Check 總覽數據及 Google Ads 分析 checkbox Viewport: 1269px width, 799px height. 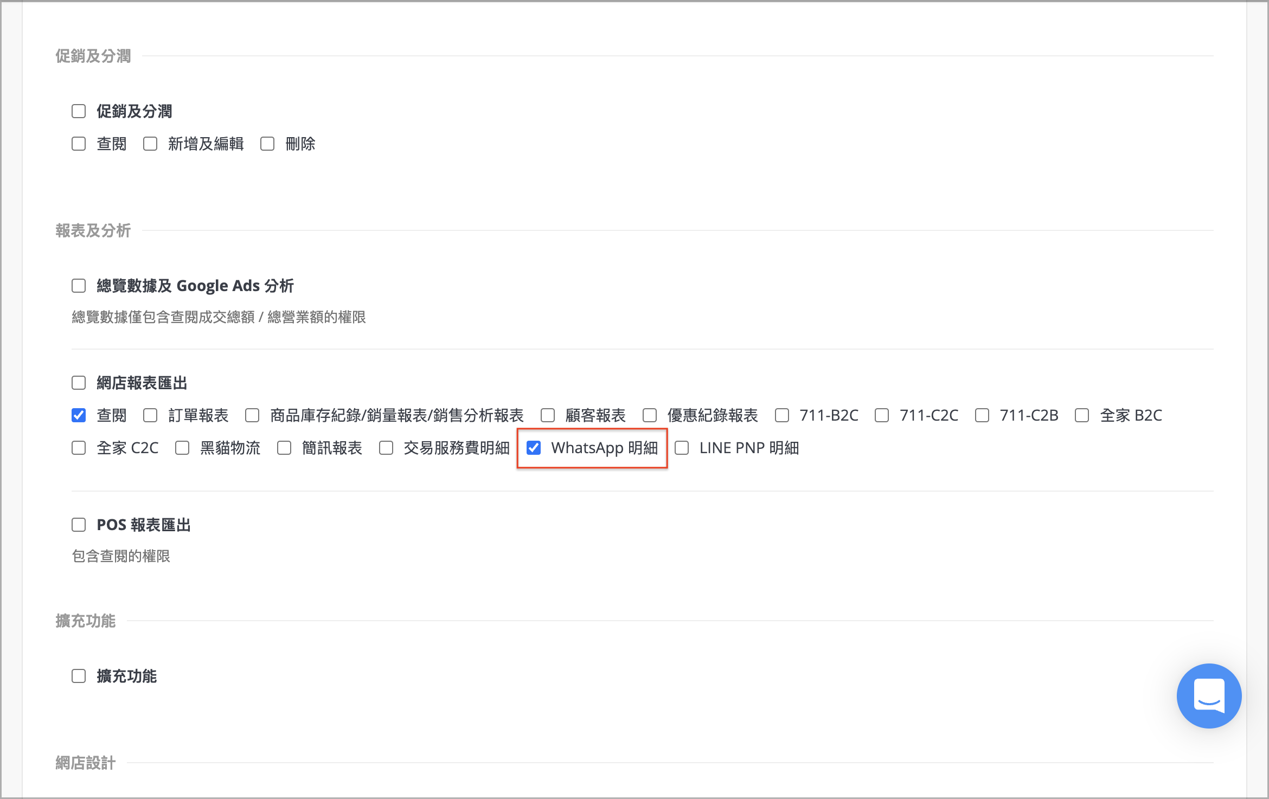point(79,286)
